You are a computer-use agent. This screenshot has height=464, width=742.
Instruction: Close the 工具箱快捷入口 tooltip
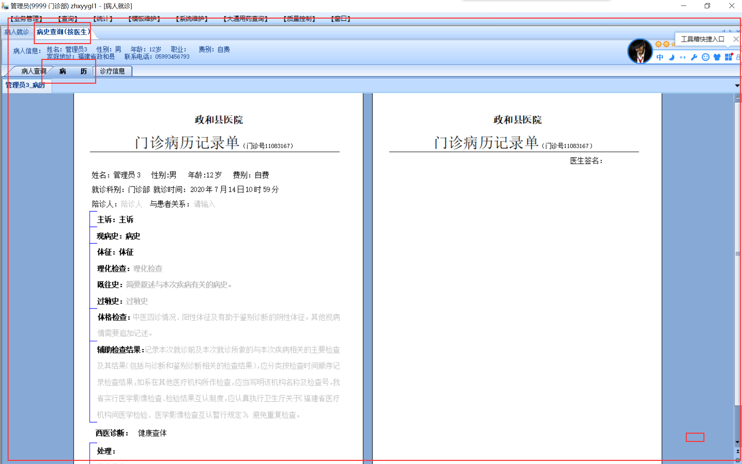735,39
